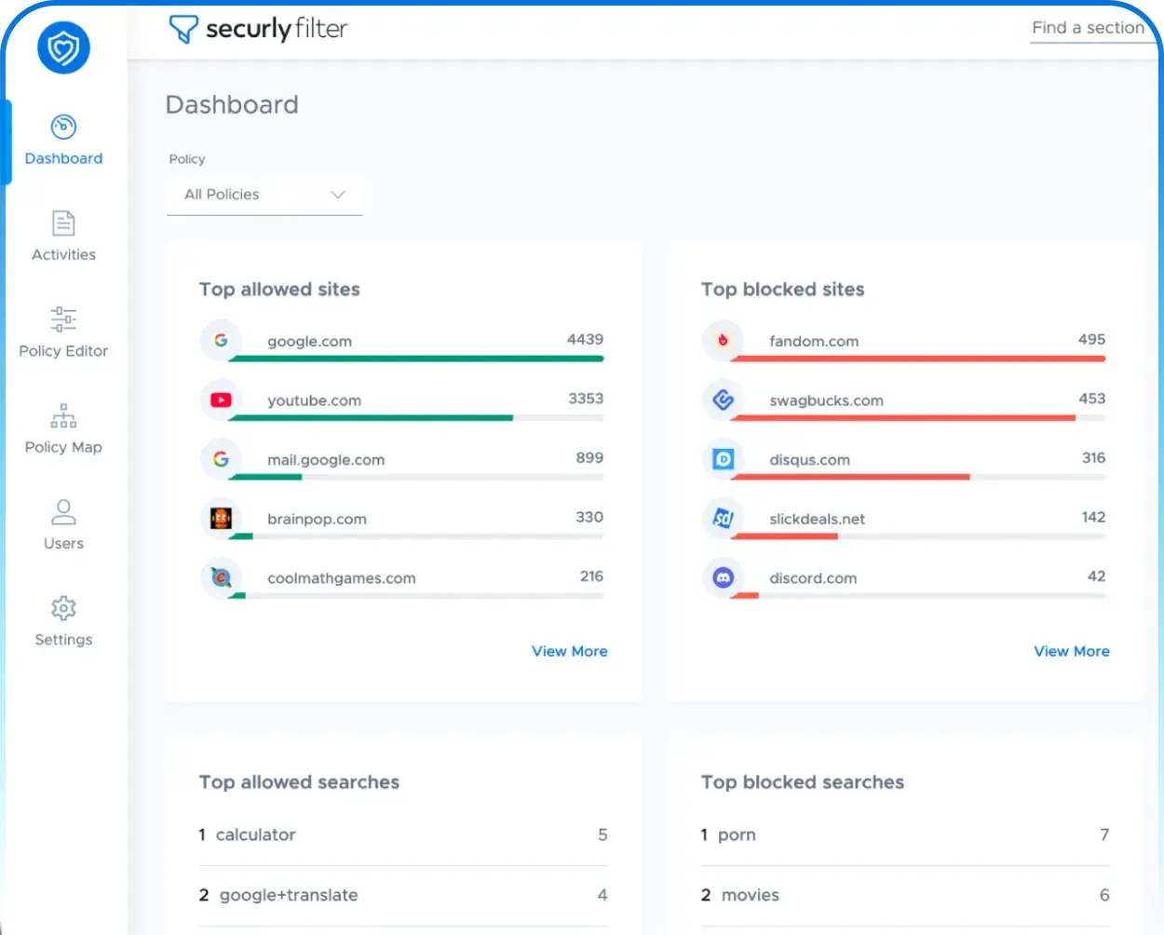Go to the Users menu label

tap(63, 543)
